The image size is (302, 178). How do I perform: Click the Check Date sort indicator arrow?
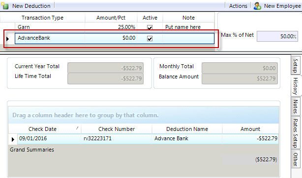(x=77, y=128)
